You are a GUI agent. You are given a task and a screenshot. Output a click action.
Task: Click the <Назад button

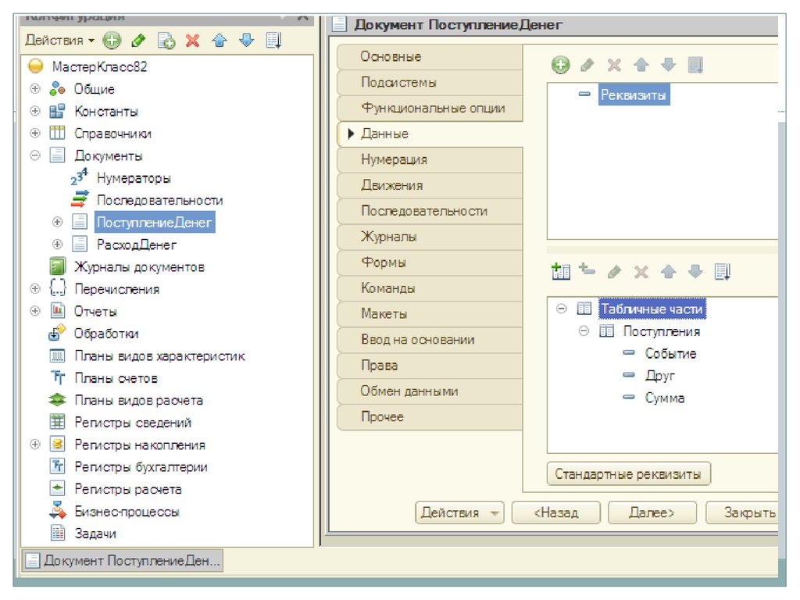[x=555, y=512]
